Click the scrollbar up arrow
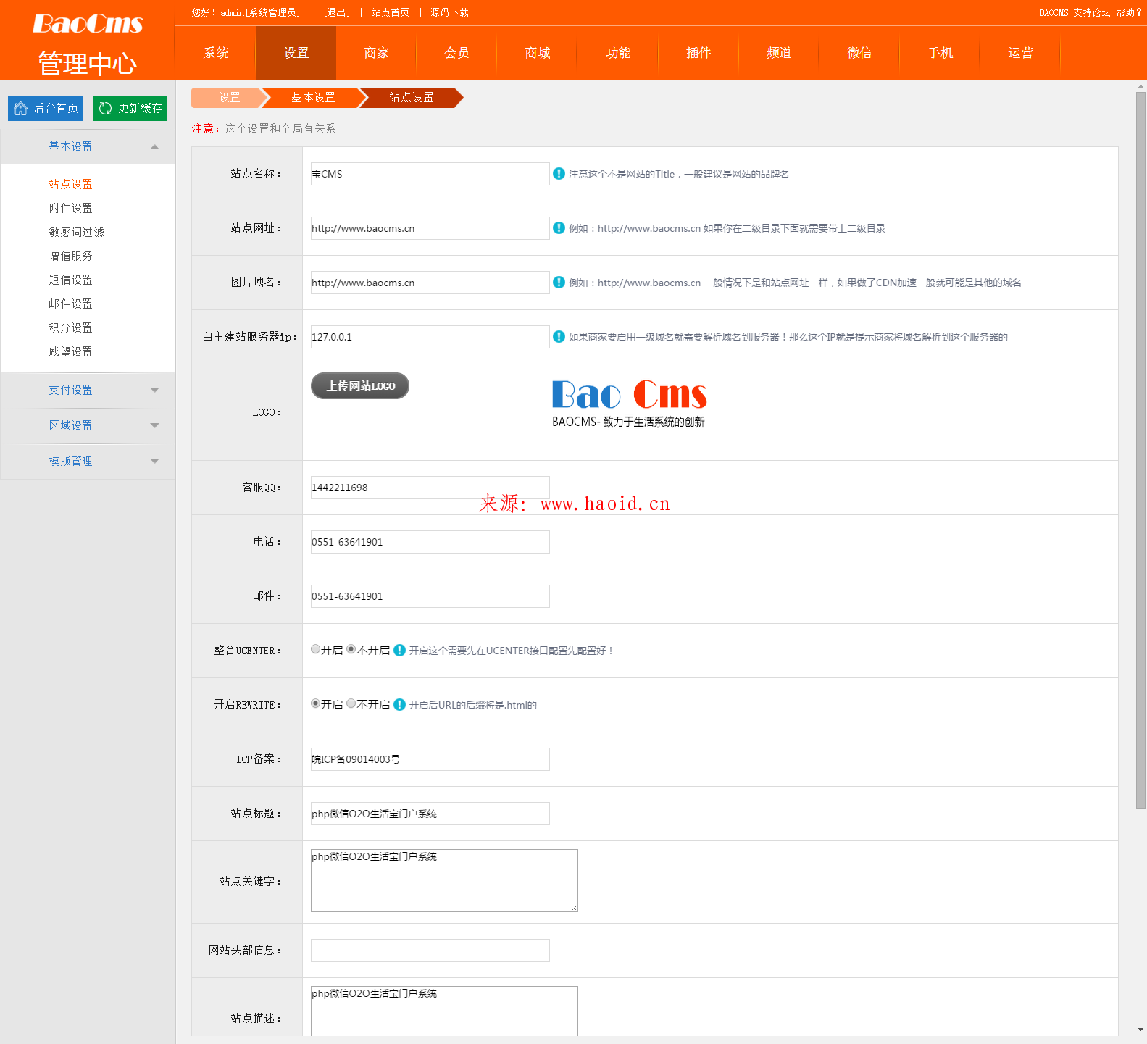The height and width of the screenshot is (1044, 1147). coord(1140,86)
